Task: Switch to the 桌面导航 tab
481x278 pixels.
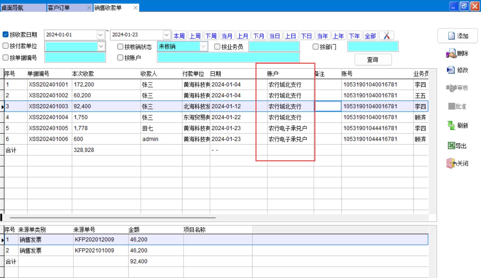Action: coord(12,8)
